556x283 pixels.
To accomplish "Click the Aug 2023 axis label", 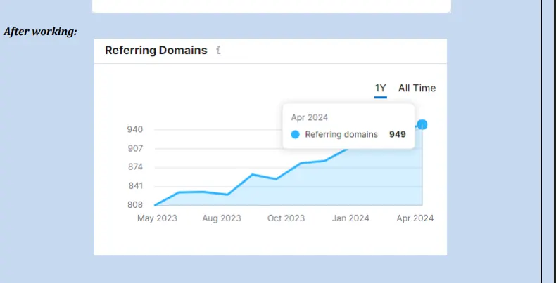I will click(222, 218).
